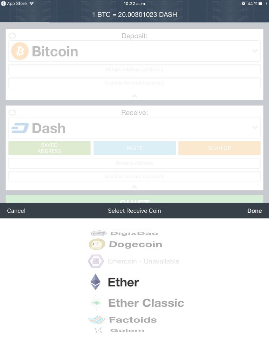Tap the Dash logo in the Receive section
Screen dimensions: 269x359
pos(20,128)
